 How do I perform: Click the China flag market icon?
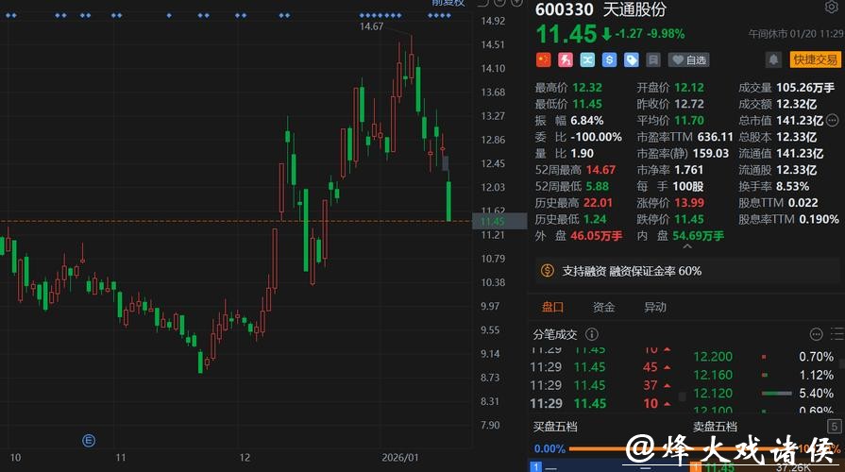(x=544, y=59)
